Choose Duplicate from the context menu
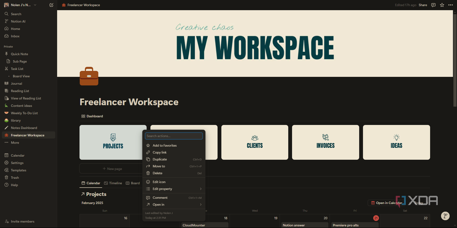 pos(174,159)
